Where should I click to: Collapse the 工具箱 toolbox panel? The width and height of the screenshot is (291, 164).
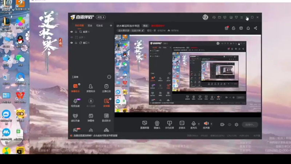pyautogui.click(x=109, y=77)
